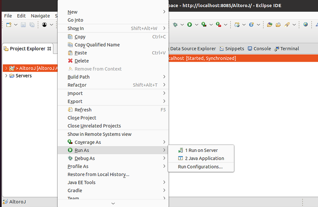Click the Open Web Browser globe icon
Image resolution: width=318 pixels, height=207 pixels.
click(305, 25)
